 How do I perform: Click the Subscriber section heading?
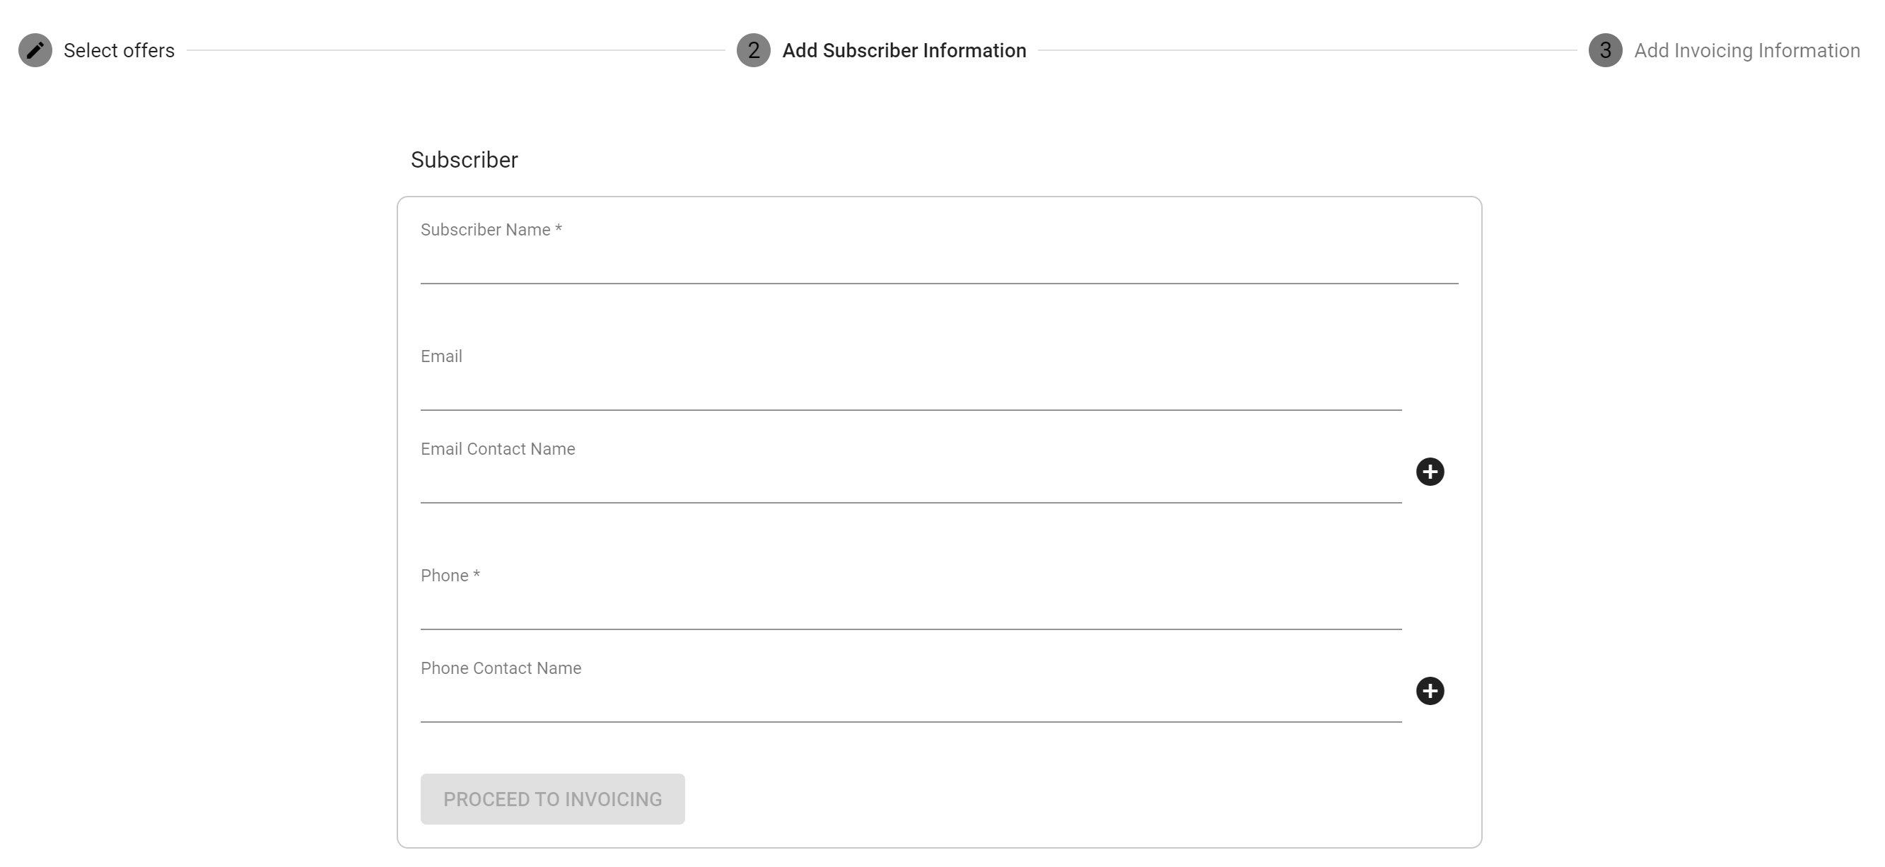(x=464, y=161)
